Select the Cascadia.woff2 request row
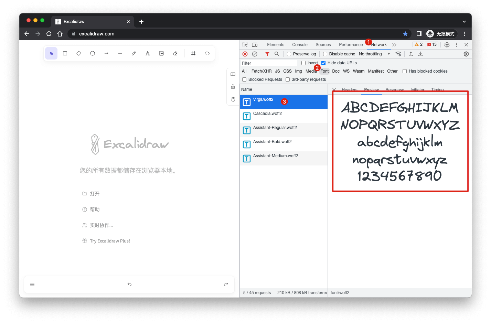This screenshot has width=491, height=323. pyautogui.click(x=284, y=116)
